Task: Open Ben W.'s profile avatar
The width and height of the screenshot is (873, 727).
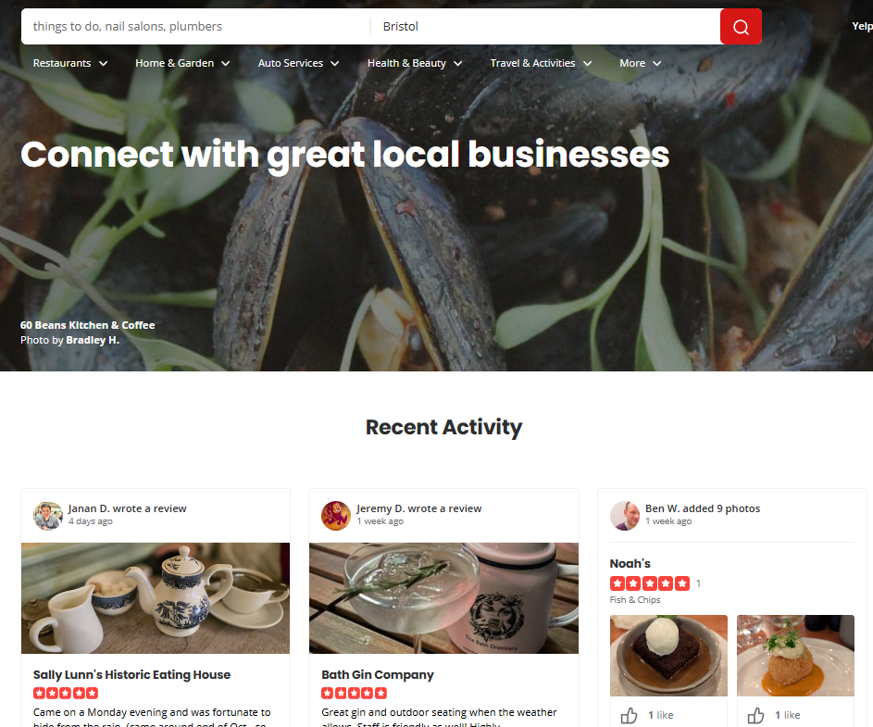Action: click(x=625, y=515)
